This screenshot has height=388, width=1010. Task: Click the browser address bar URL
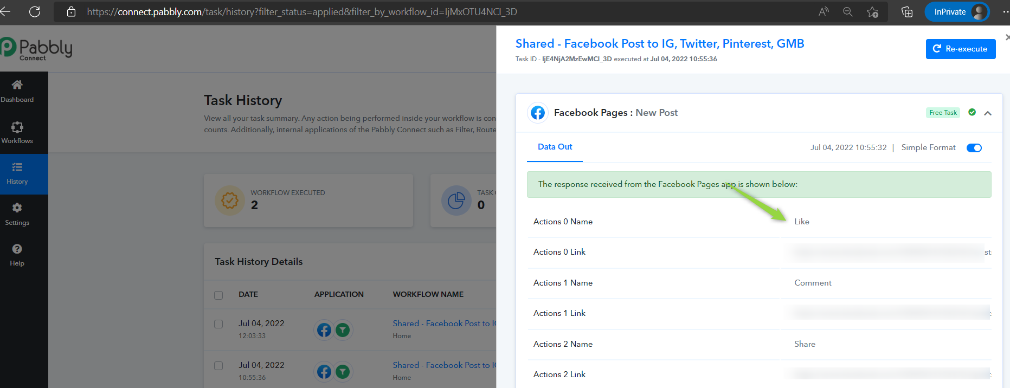tap(302, 12)
